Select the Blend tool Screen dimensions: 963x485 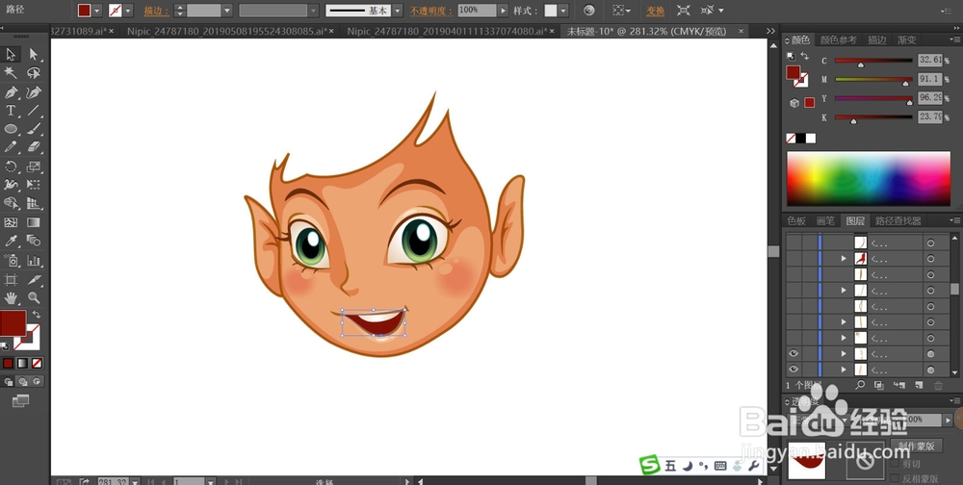click(33, 242)
